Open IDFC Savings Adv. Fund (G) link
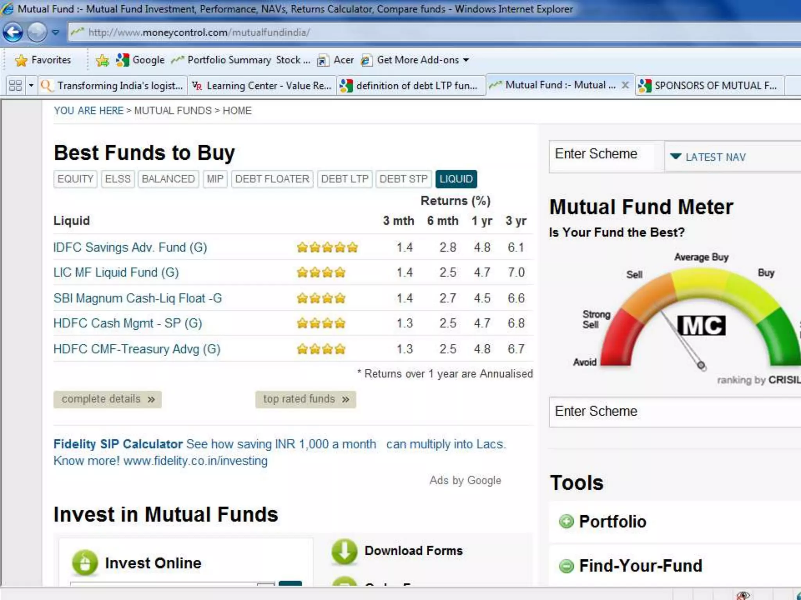The height and width of the screenshot is (600, 801). pos(130,248)
